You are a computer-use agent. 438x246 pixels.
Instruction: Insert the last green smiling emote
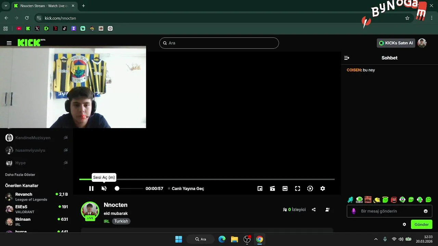point(428,200)
